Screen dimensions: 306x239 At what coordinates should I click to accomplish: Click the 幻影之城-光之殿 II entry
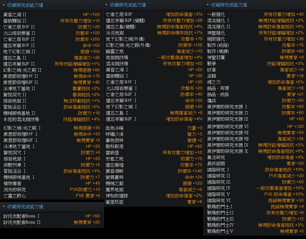coord(22,70)
